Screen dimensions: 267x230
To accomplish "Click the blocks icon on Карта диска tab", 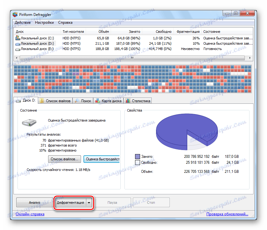I will (x=98, y=101).
